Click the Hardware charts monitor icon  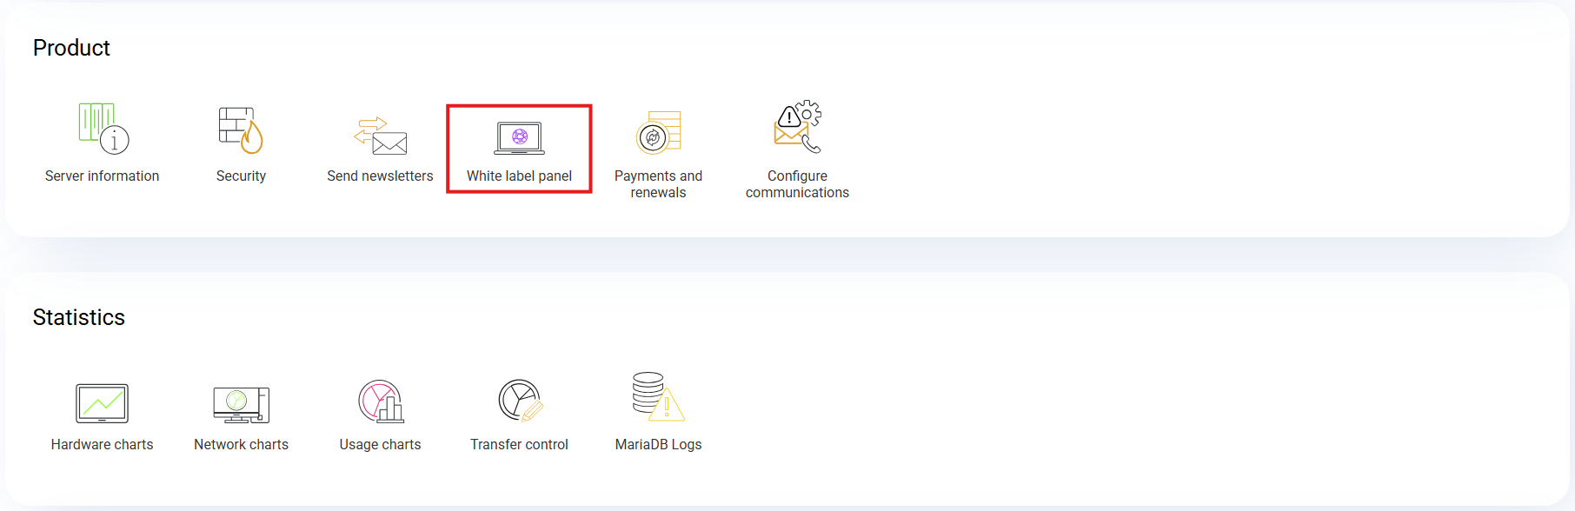[102, 403]
